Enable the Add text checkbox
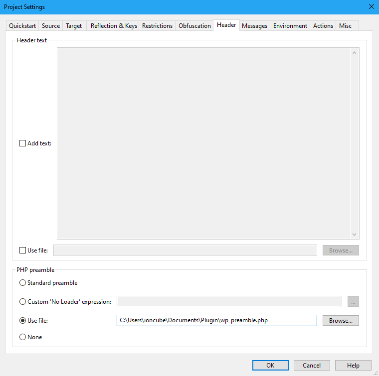379x376 pixels. [22, 143]
